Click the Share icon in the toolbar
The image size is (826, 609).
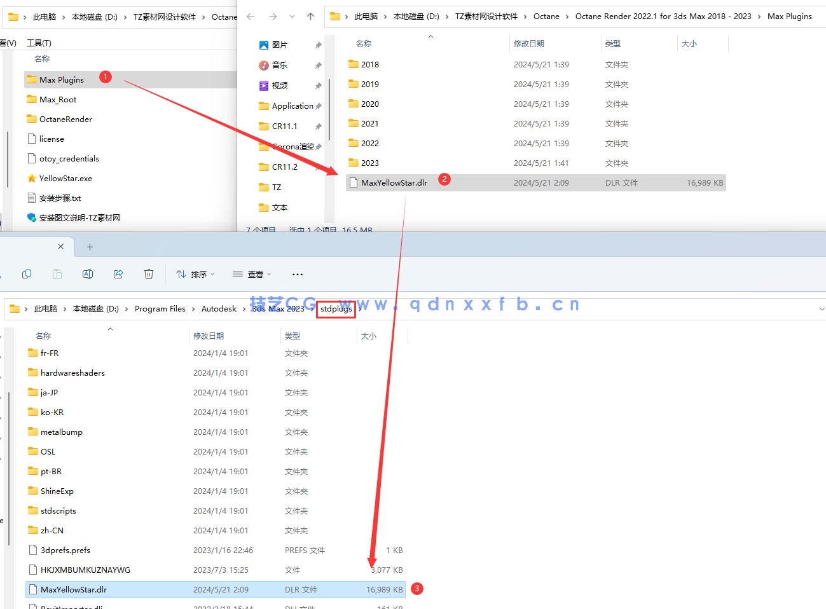click(118, 274)
